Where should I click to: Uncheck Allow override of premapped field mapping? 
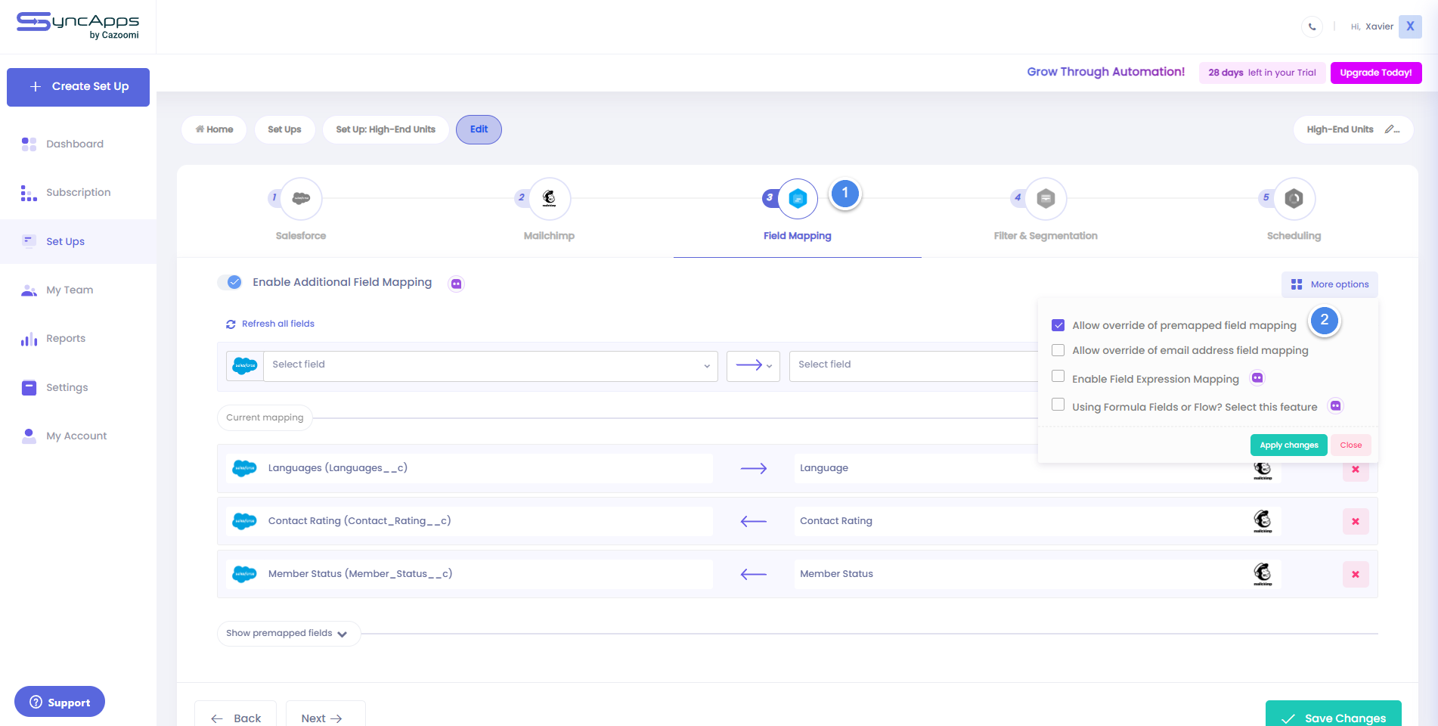click(1058, 324)
